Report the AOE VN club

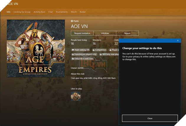click(x=128, y=33)
